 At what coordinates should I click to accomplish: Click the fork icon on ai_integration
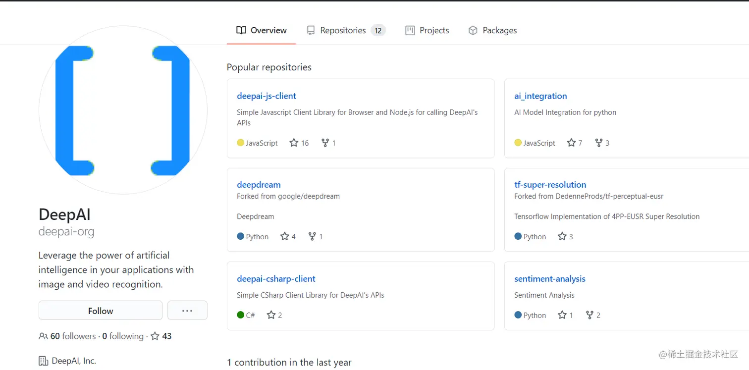coord(598,143)
